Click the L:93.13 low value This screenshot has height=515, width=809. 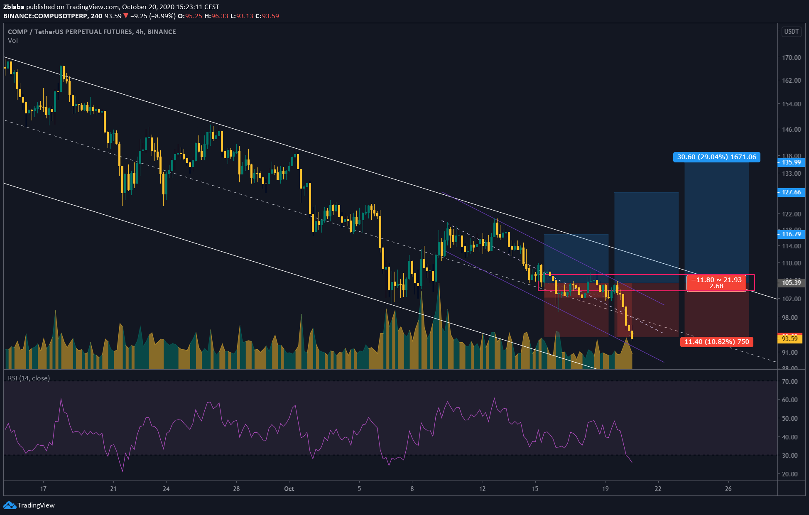coord(242,16)
